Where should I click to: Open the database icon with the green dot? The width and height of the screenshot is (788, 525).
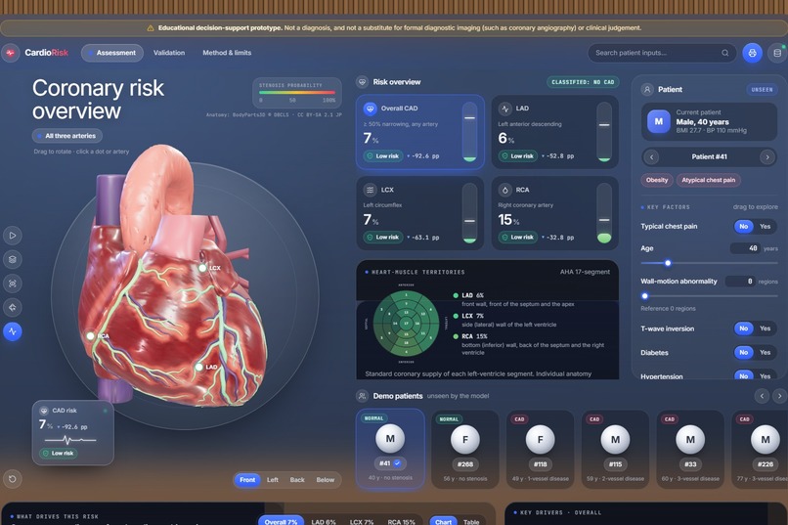(x=777, y=53)
